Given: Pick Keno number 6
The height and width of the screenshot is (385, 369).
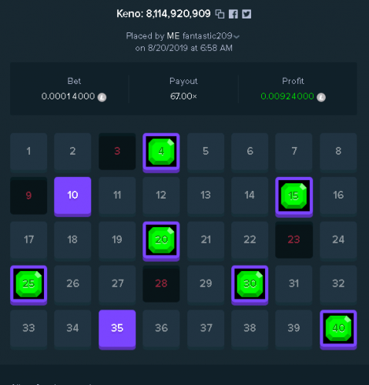Looking at the screenshot, I should [250, 152].
